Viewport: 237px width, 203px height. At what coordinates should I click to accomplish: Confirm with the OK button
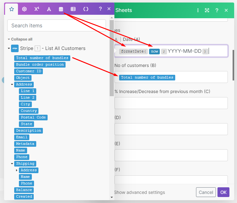pyautogui.click(x=223, y=192)
